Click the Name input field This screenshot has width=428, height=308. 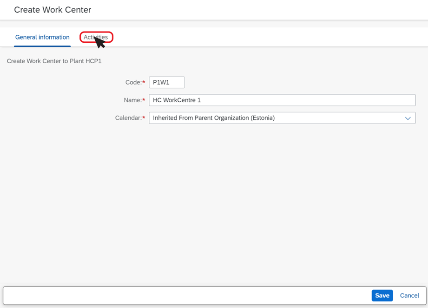(x=282, y=100)
